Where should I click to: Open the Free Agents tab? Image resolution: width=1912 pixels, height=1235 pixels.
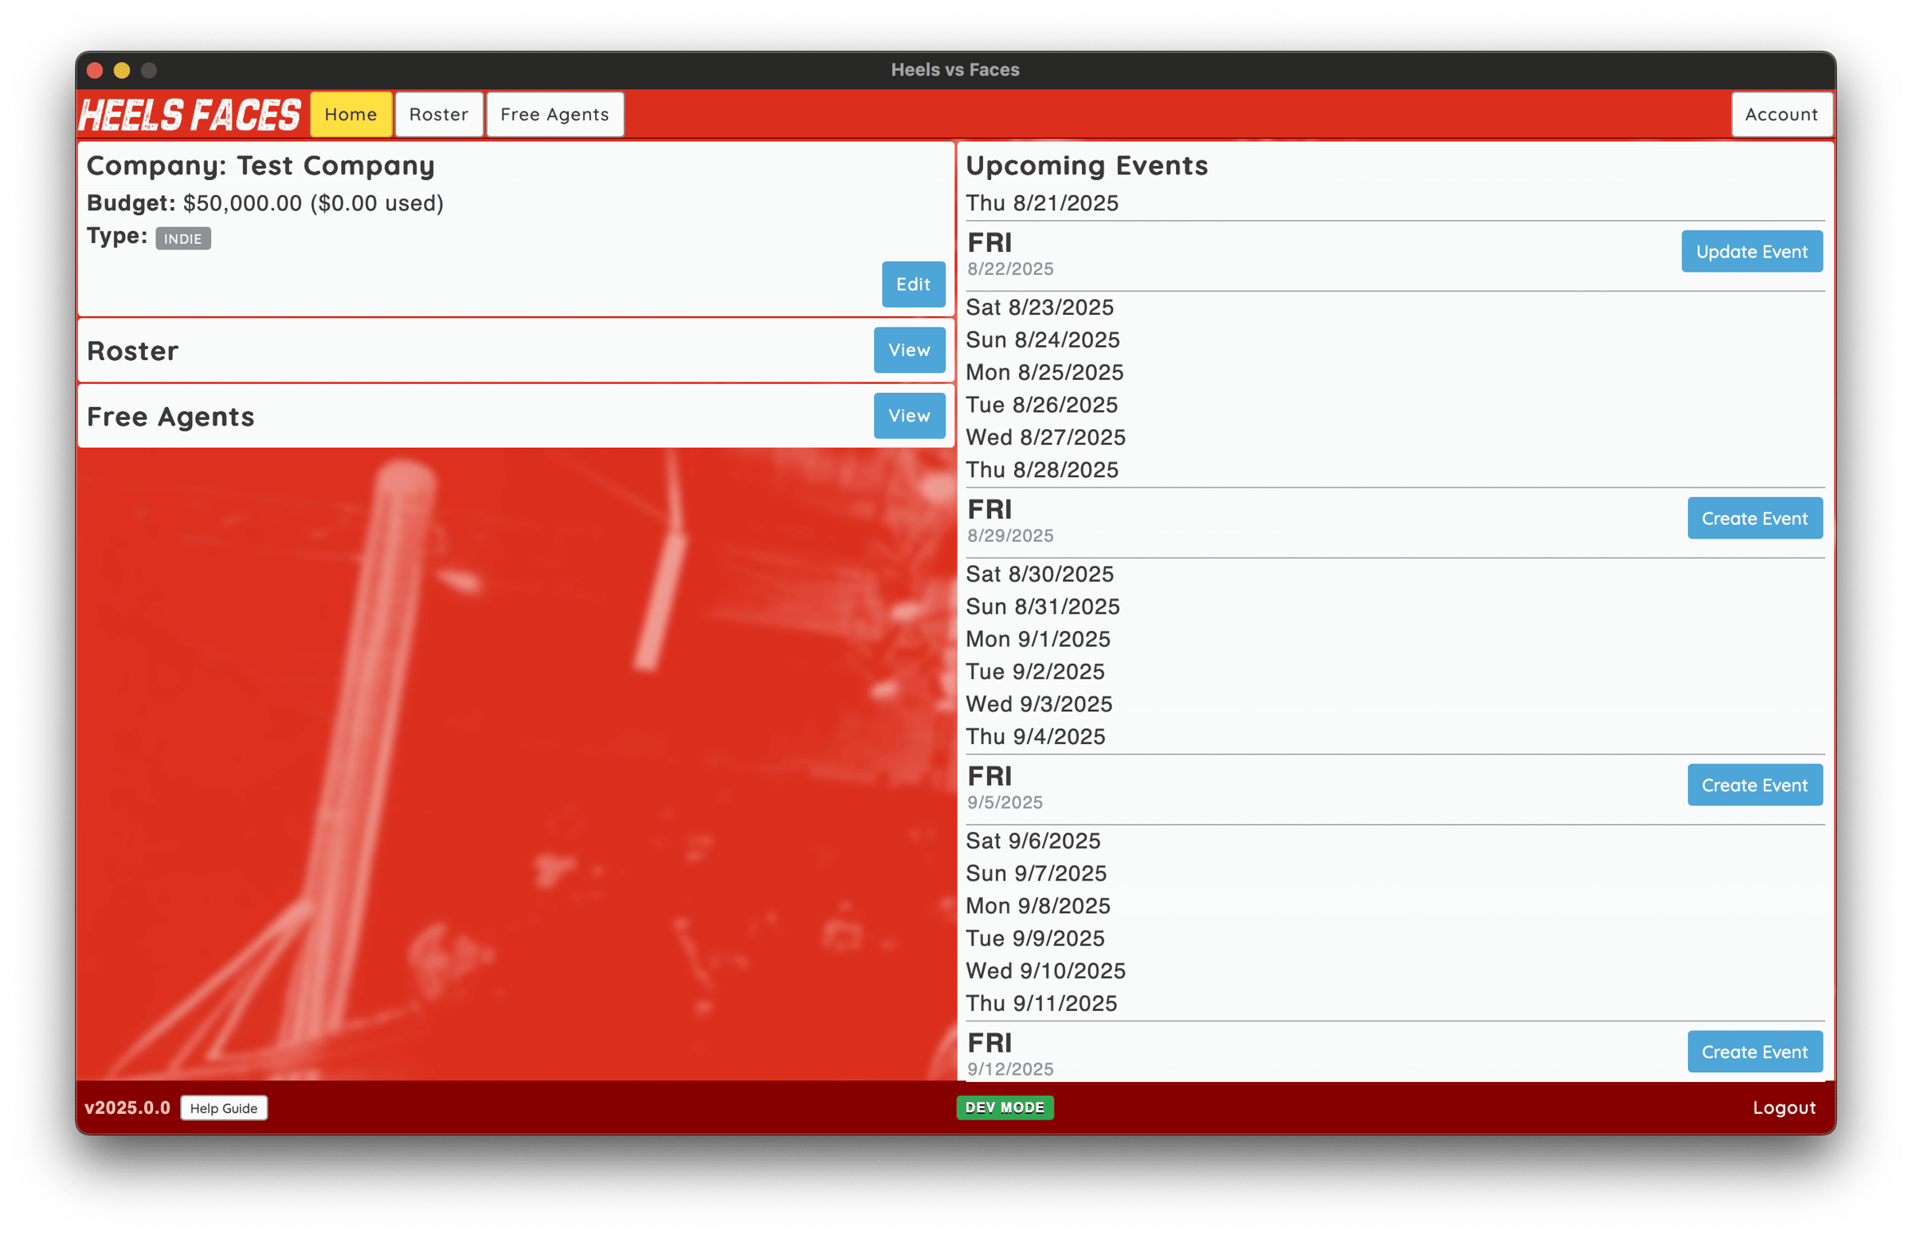coord(554,114)
